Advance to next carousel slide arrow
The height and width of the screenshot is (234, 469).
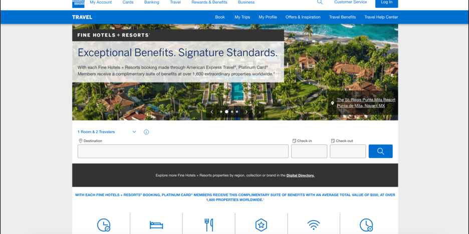click(x=247, y=112)
